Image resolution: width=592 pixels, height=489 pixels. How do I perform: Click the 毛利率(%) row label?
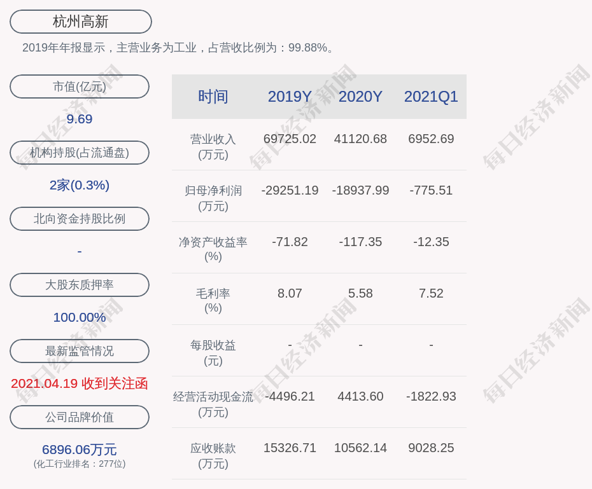click(213, 301)
